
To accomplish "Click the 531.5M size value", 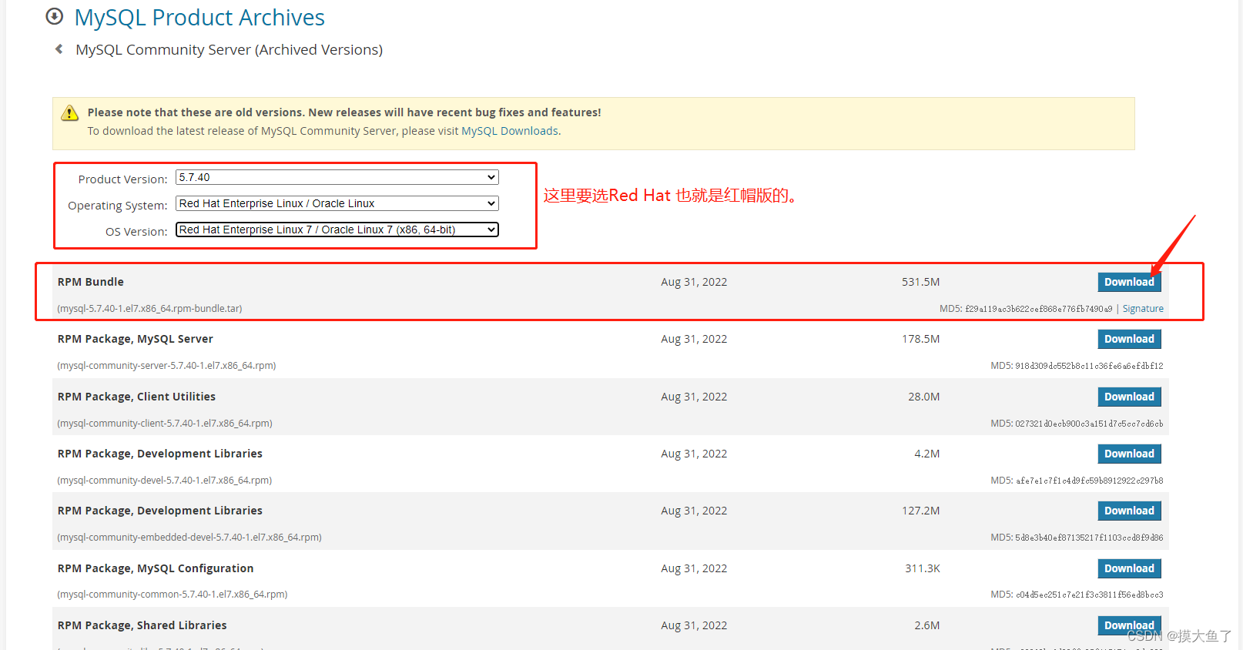I will point(921,282).
